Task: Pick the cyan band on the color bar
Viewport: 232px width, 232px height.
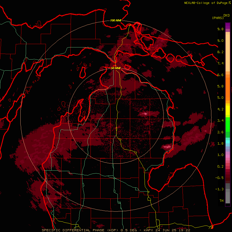Action: click(228, 142)
